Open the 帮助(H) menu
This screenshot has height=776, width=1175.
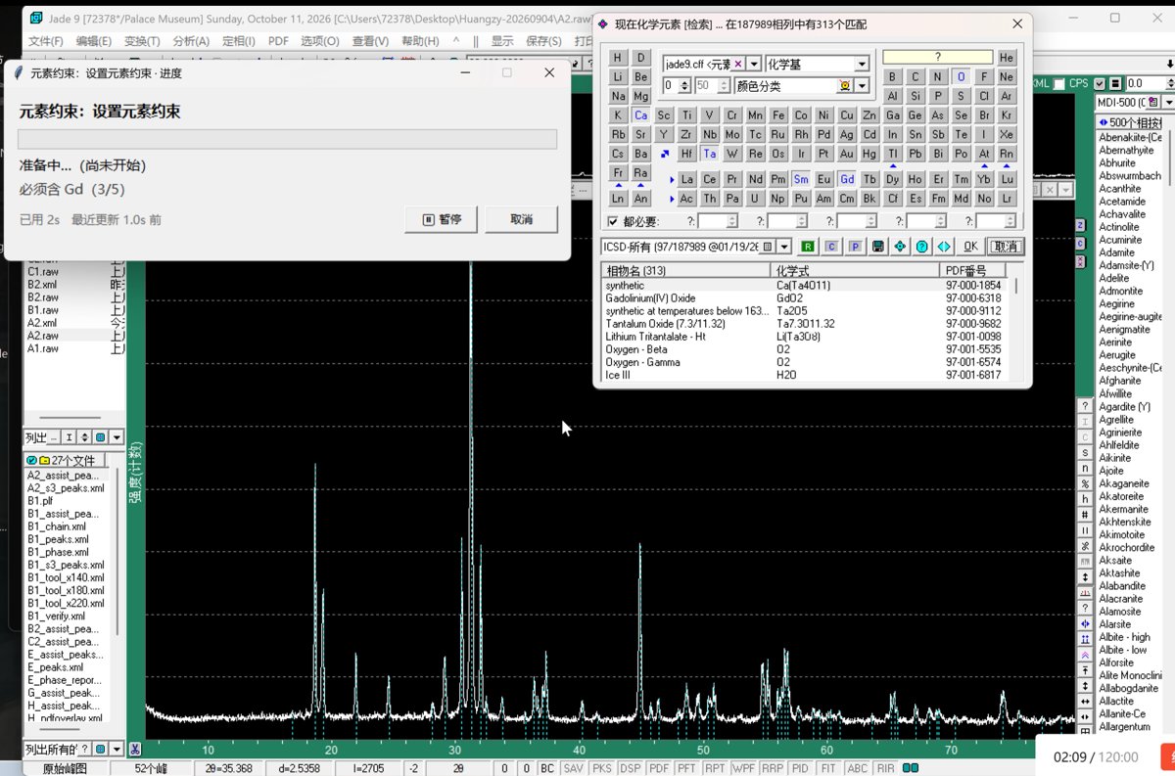[x=420, y=41]
